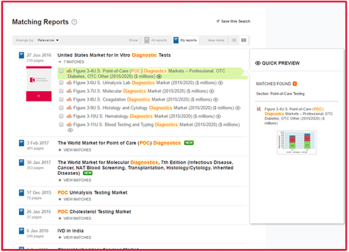Image resolution: width=349 pixels, height=252 pixels.
Task: Click chart icon in Quick Preview match result
Action: coord(259,109)
